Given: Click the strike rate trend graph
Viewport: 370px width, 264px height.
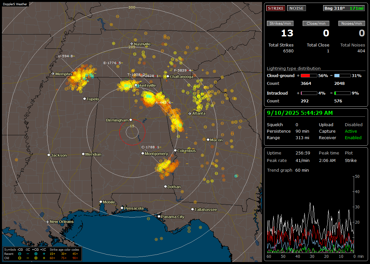Looking at the screenshot, I should pyautogui.click(x=311, y=214).
